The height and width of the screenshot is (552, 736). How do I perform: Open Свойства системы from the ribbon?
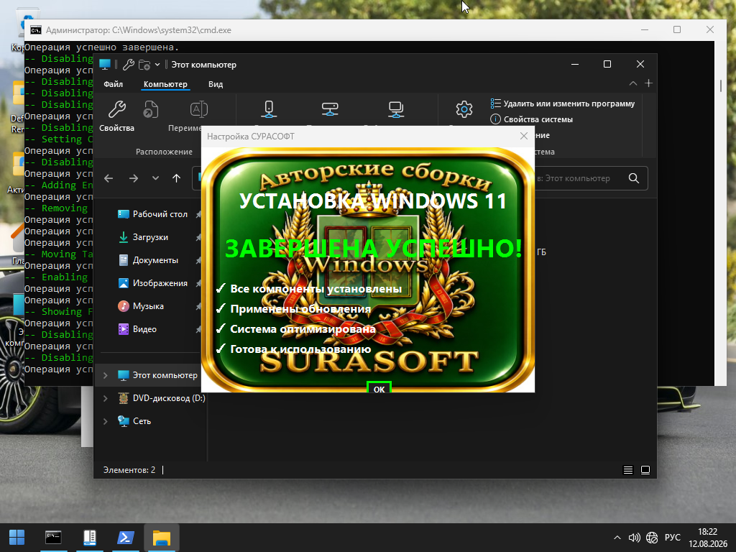pos(532,119)
